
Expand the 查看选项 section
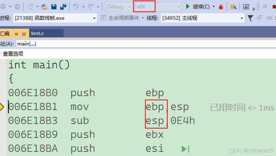point(13,54)
